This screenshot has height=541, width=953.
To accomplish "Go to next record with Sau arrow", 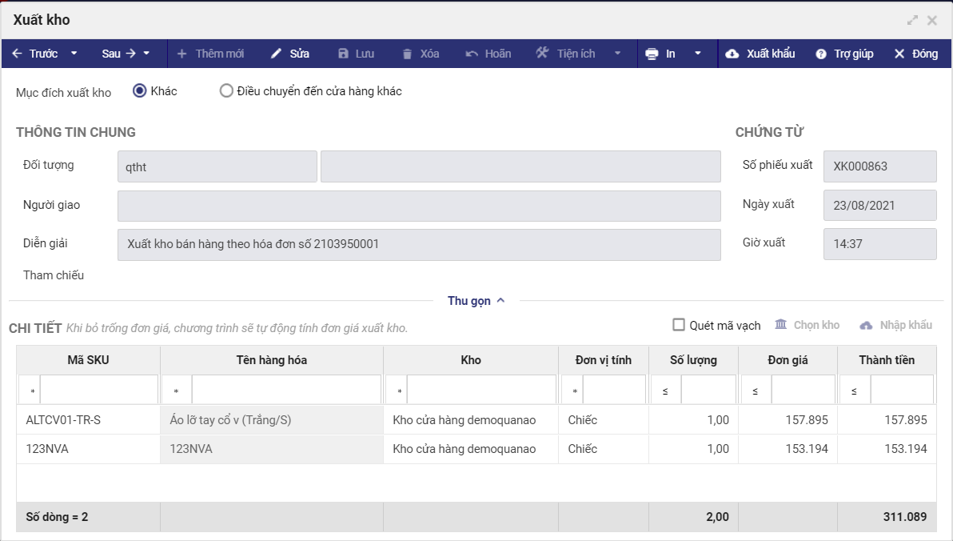I will pos(131,54).
